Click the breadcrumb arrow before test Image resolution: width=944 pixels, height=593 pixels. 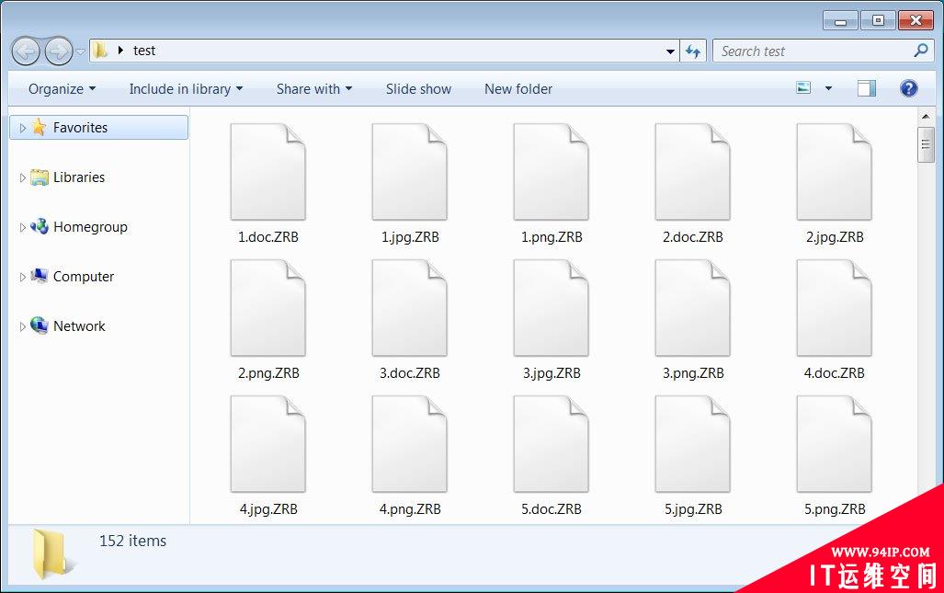pyautogui.click(x=120, y=51)
